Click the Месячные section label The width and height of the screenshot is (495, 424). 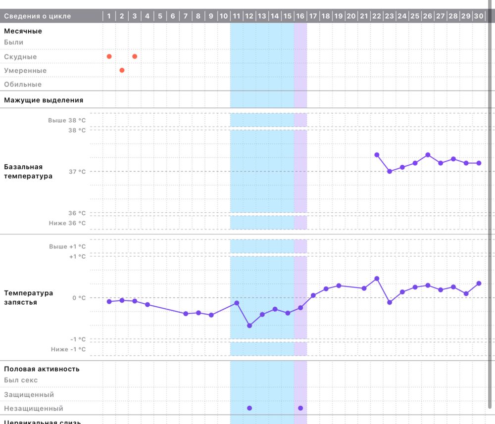click(23, 31)
